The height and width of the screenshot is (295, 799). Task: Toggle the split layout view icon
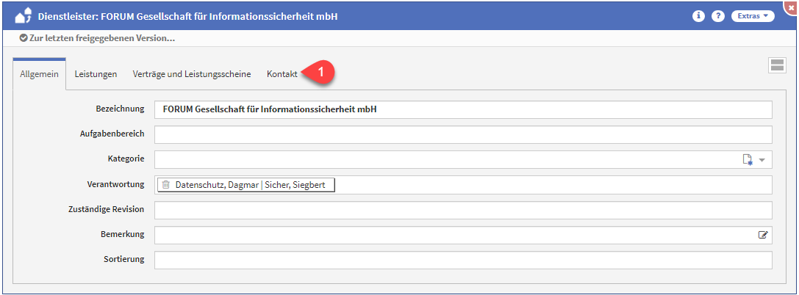[776, 65]
